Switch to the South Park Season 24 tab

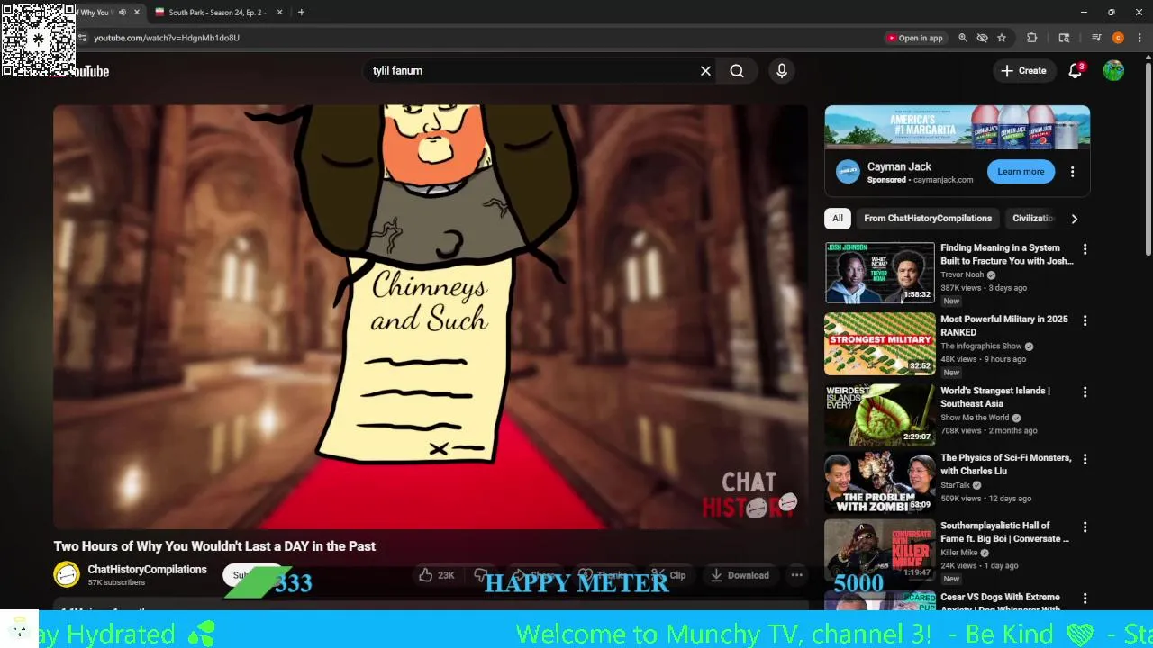click(214, 13)
